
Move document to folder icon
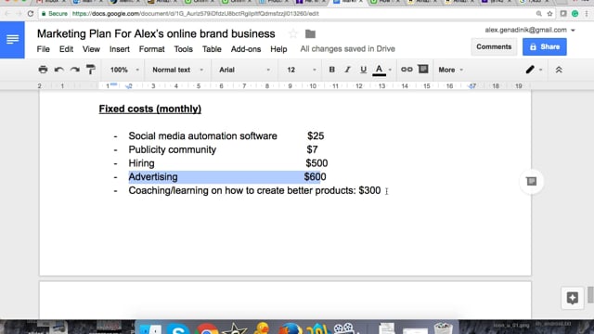click(310, 34)
